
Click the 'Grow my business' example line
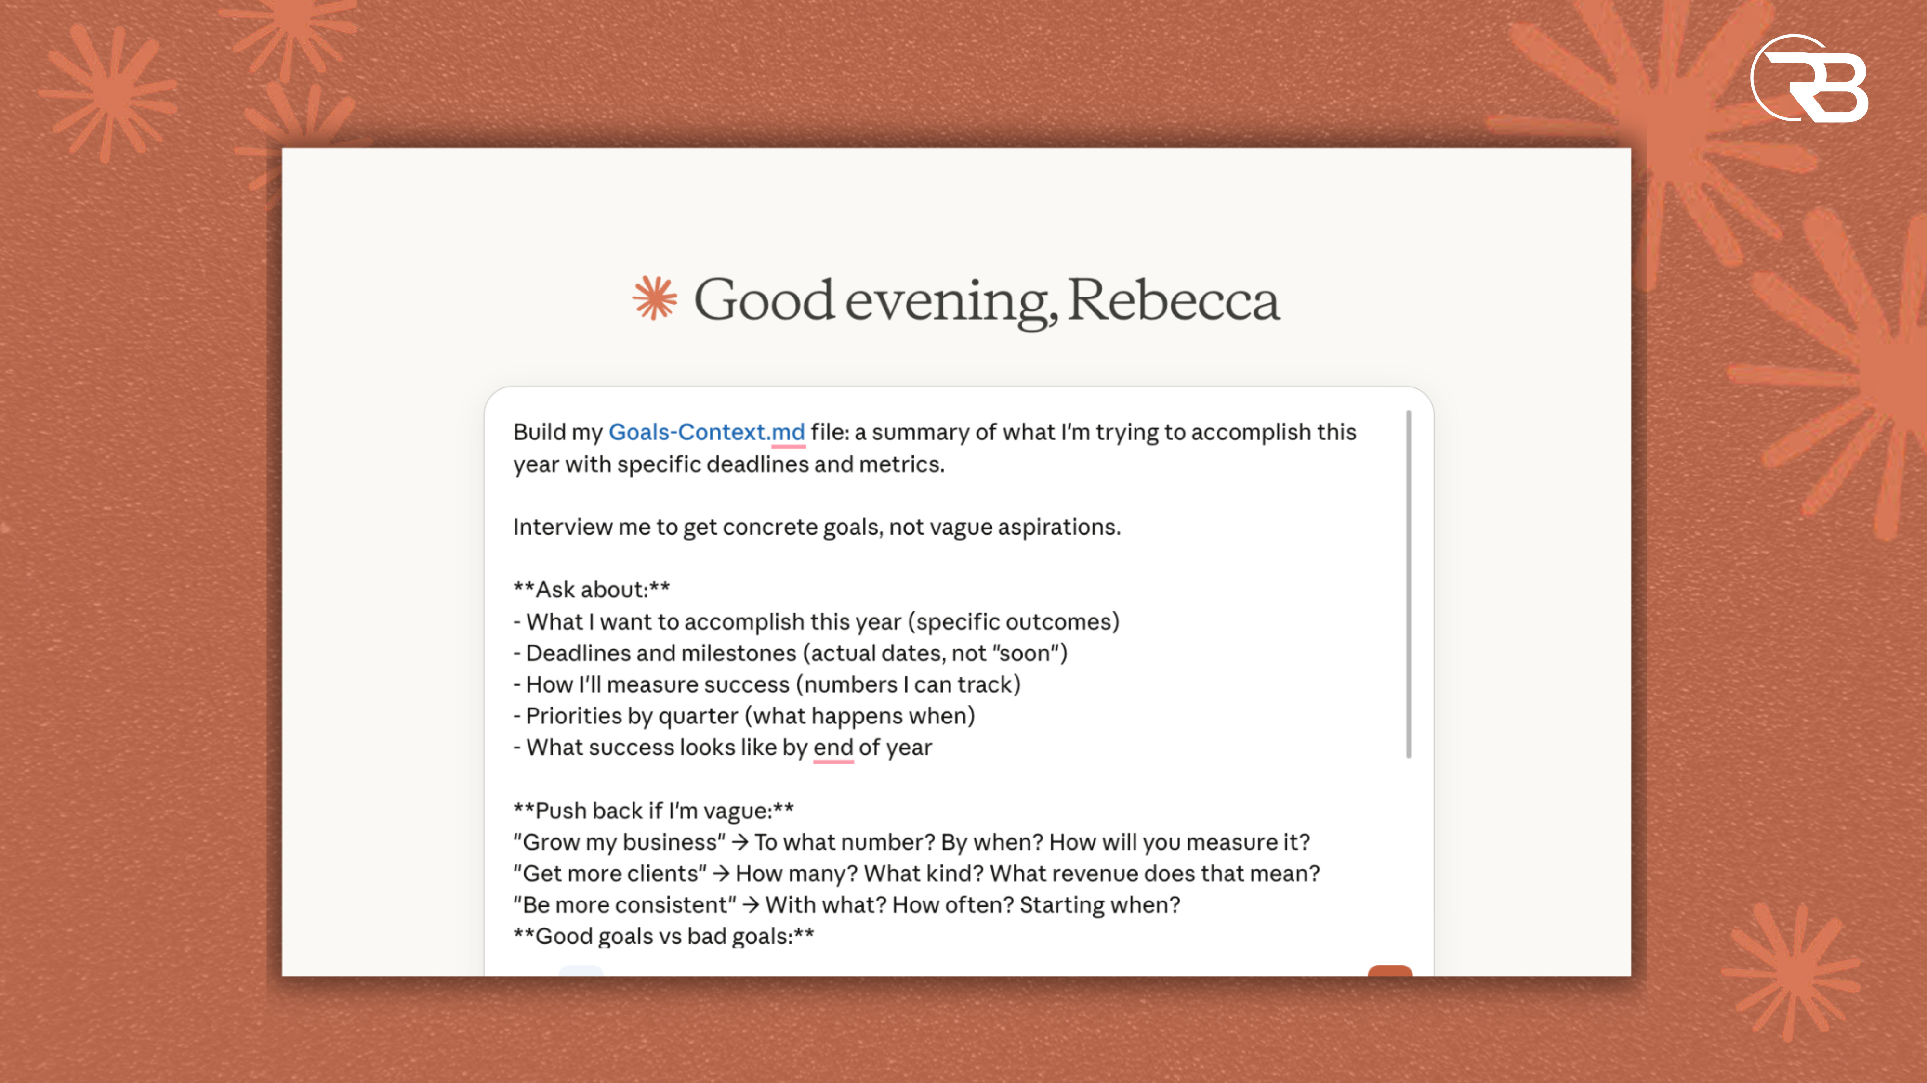point(911,842)
